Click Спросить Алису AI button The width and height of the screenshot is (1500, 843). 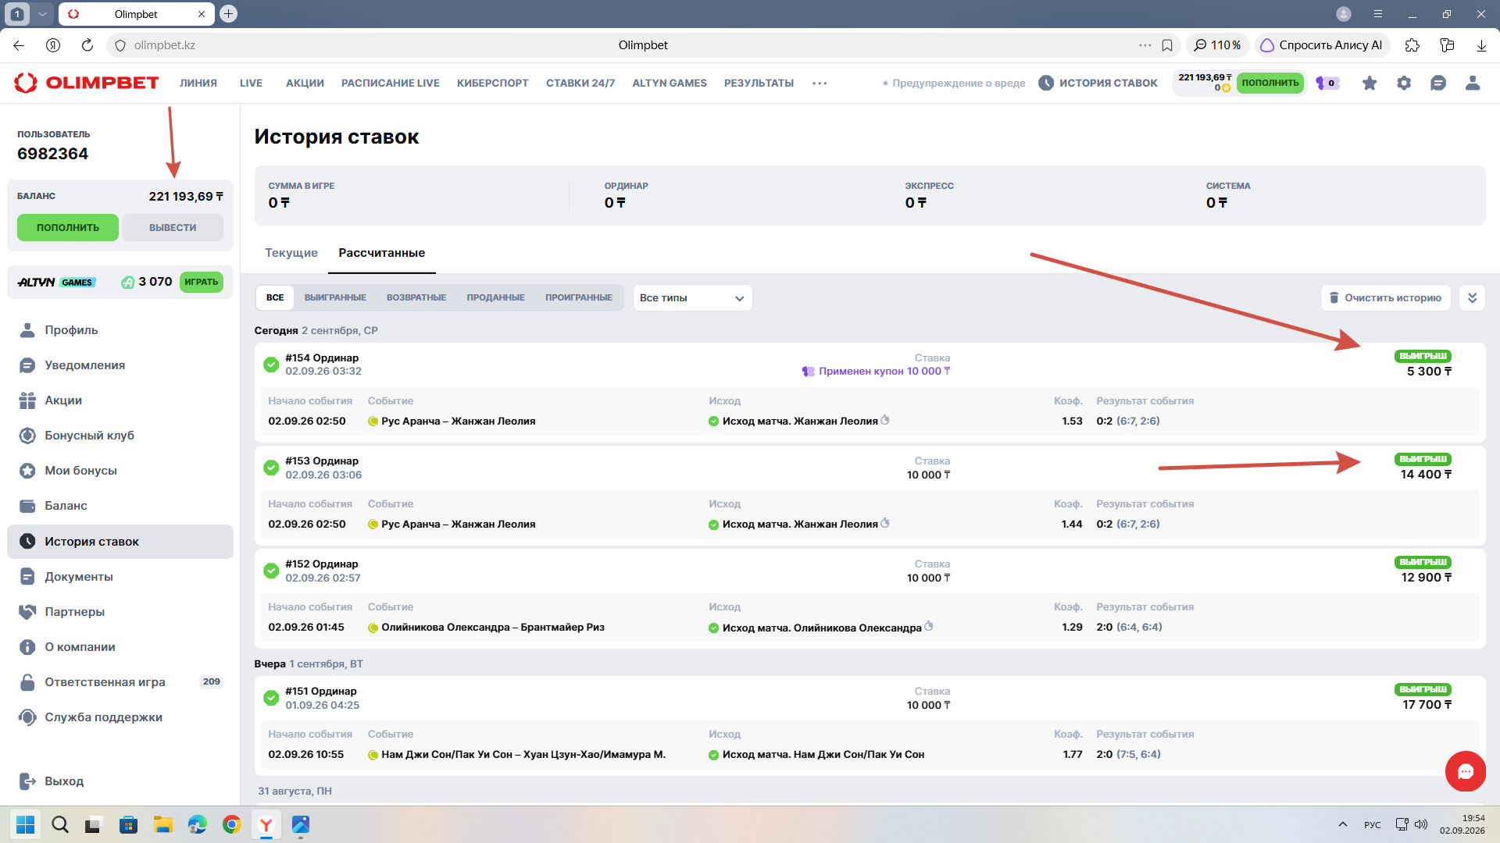(x=1322, y=45)
